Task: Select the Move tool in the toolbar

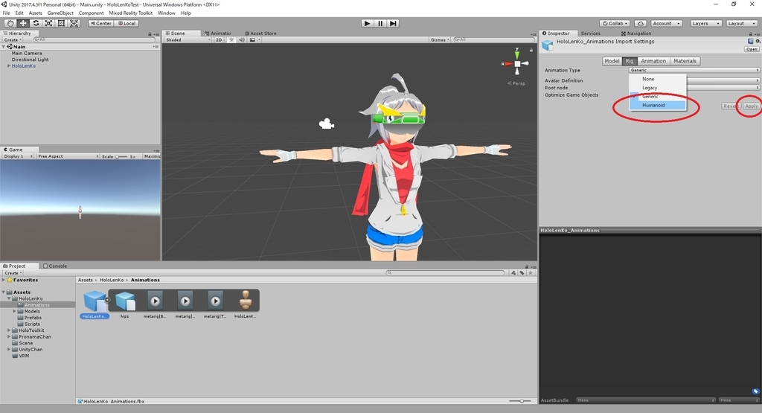Action: click(x=23, y=23)
